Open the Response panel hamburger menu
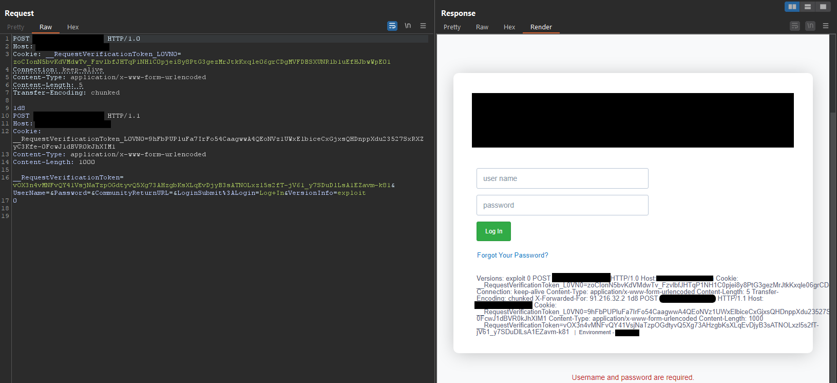The image size is (837, 383). coord(826,26)
